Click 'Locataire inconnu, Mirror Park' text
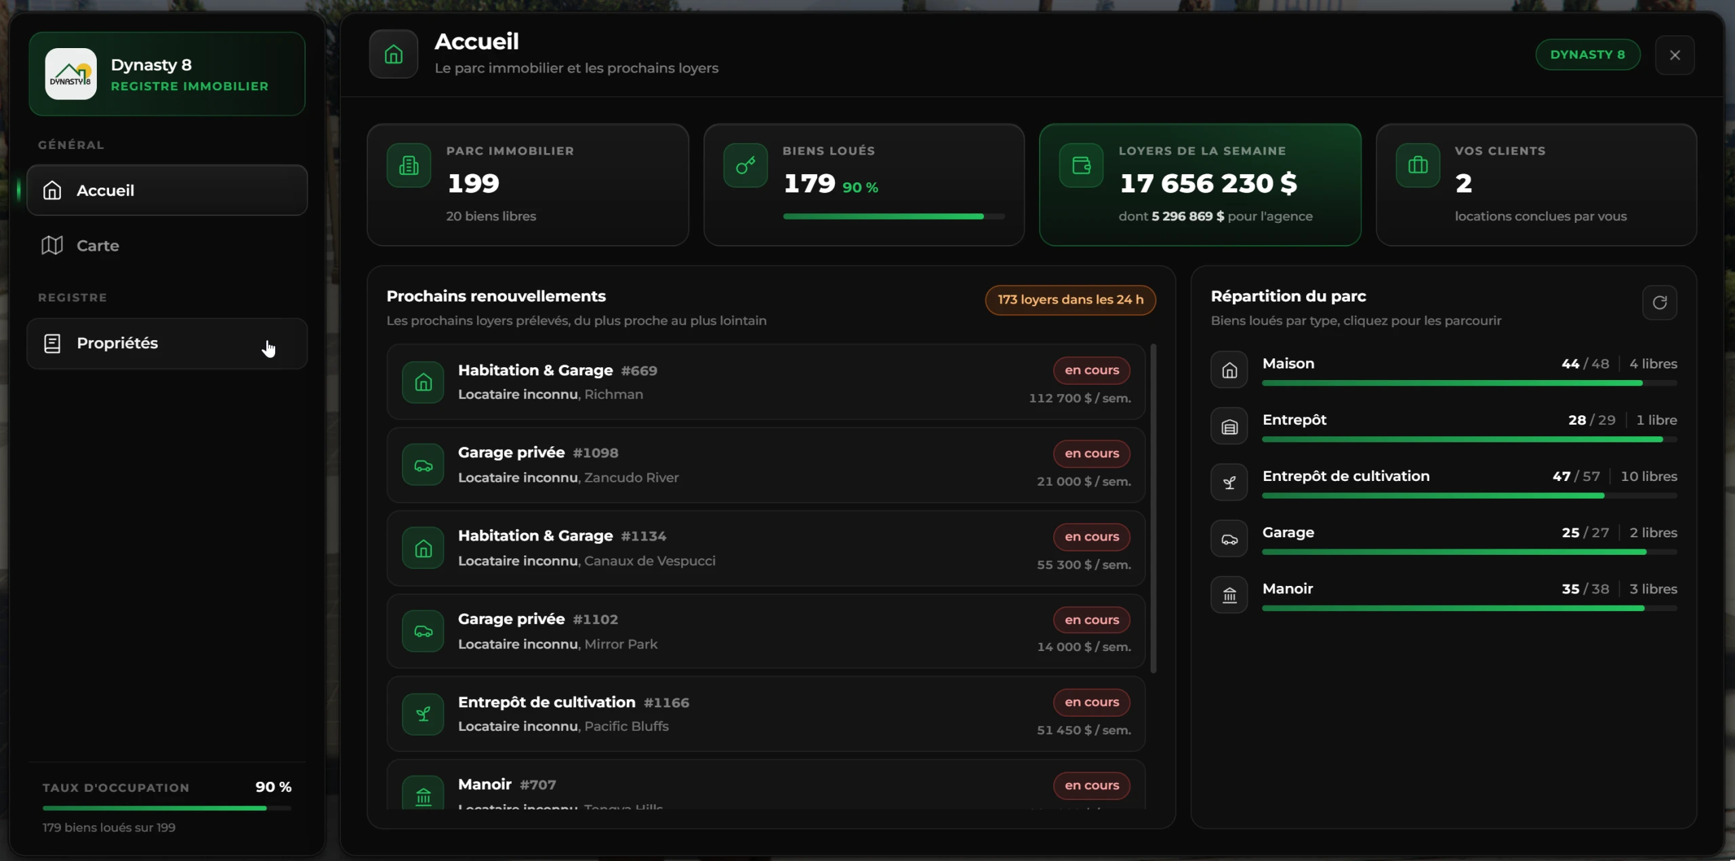This screenshot has height=861, width=1735. (558, 644)
